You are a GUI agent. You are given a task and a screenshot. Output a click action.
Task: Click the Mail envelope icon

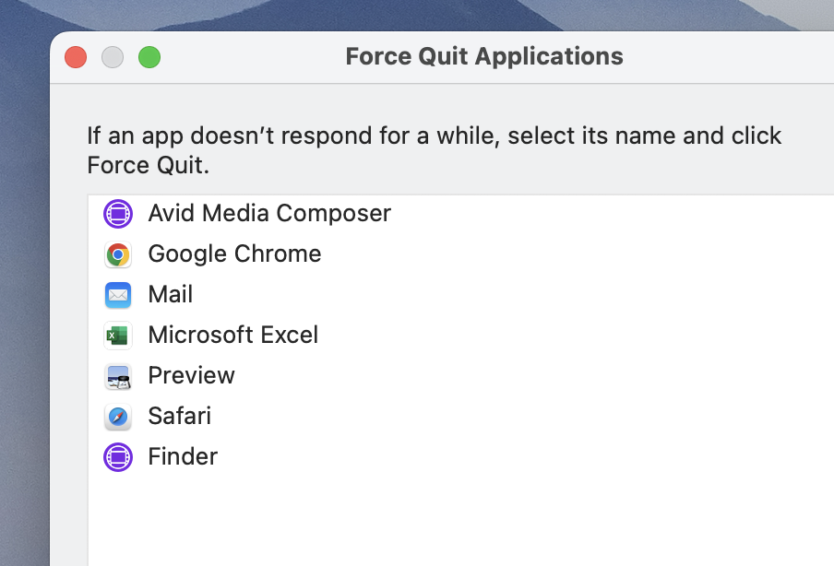[x=118, y=295]
